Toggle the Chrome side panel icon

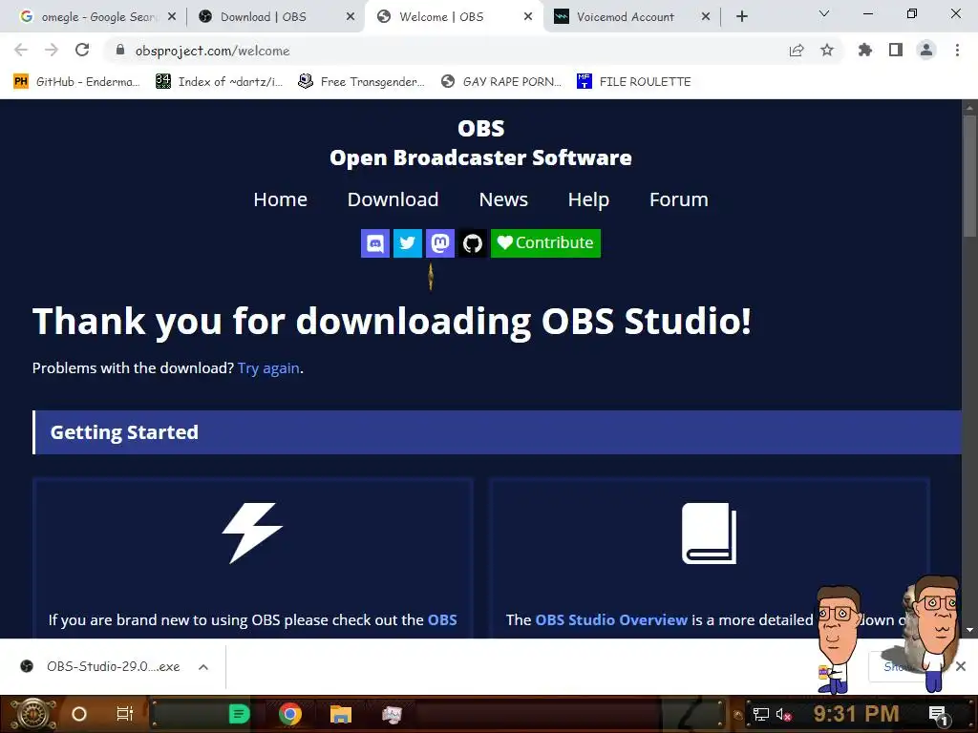(896, 50)
